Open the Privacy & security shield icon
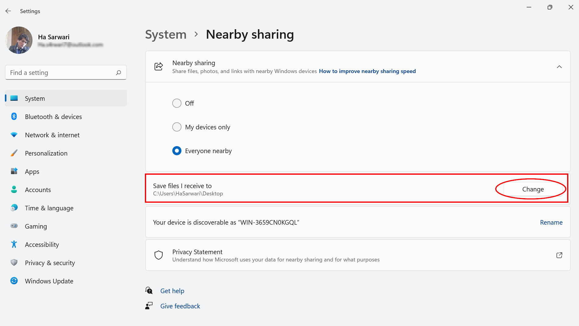 (x=14, y=262)
